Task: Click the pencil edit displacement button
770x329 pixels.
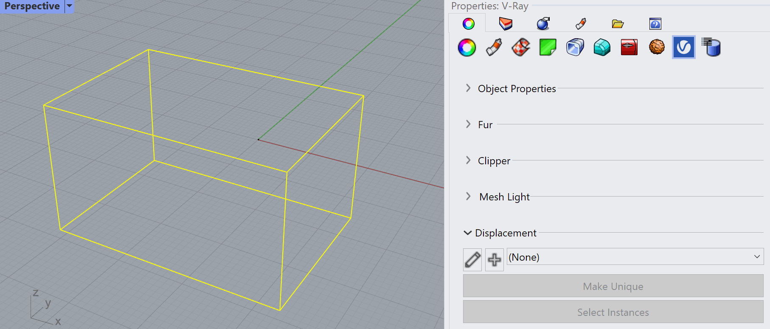Action: 472,260
